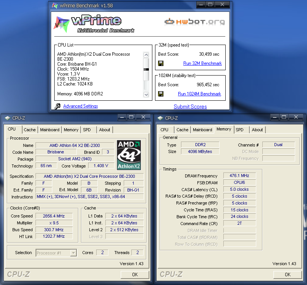Click the HT Link value 1202.7 MHz
The width and height of the screenshot is (307, 285).
point(54,236)
